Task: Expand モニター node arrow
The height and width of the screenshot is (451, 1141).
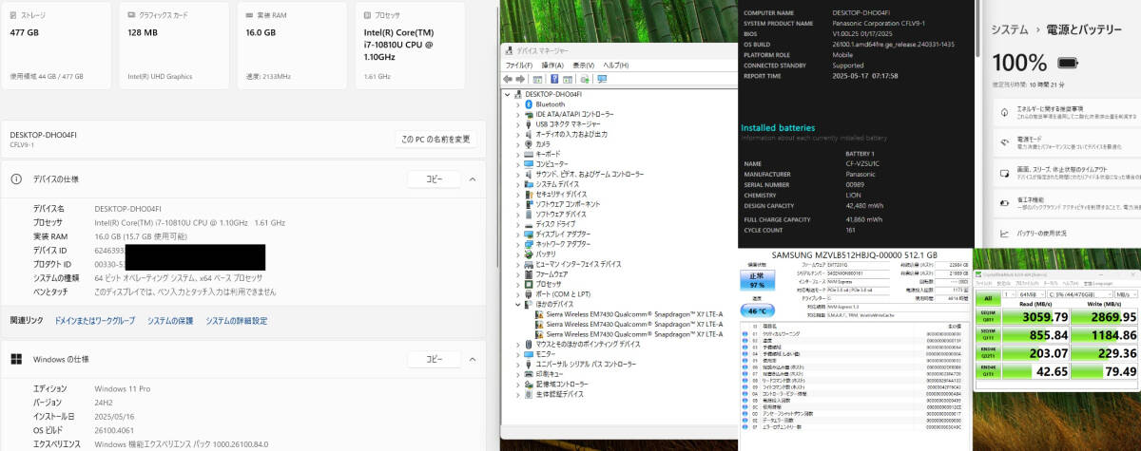Action: [x=518, y=354]
